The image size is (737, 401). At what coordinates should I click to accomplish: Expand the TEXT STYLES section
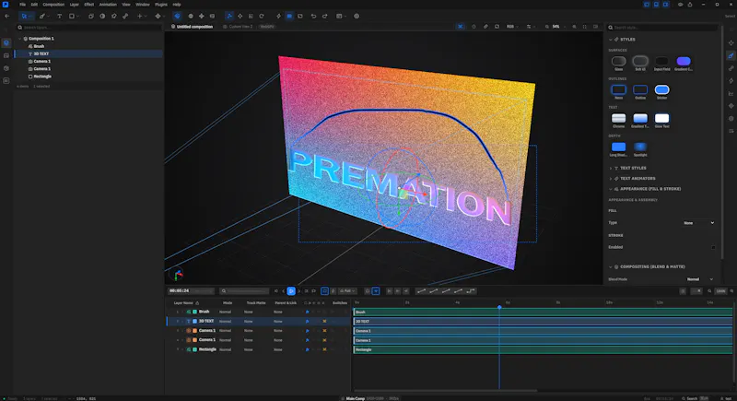tap(611, 169)
